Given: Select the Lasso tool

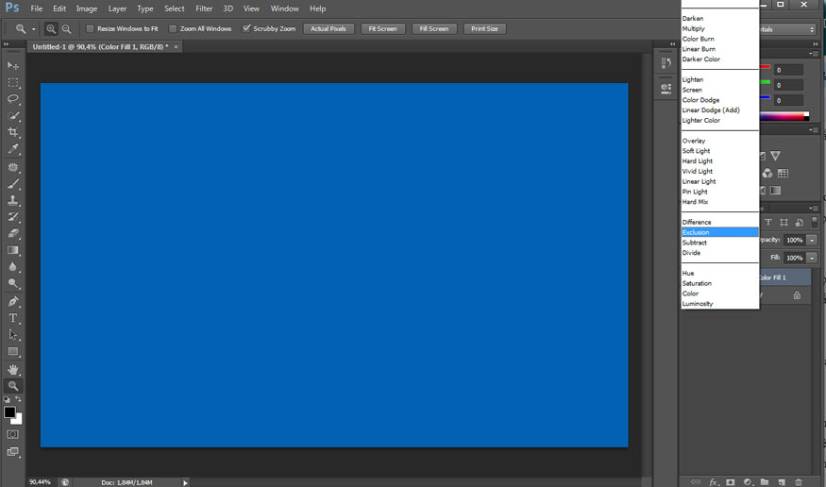Looking at the screenshot, I should pyautogui.click(x=13, y=99).
